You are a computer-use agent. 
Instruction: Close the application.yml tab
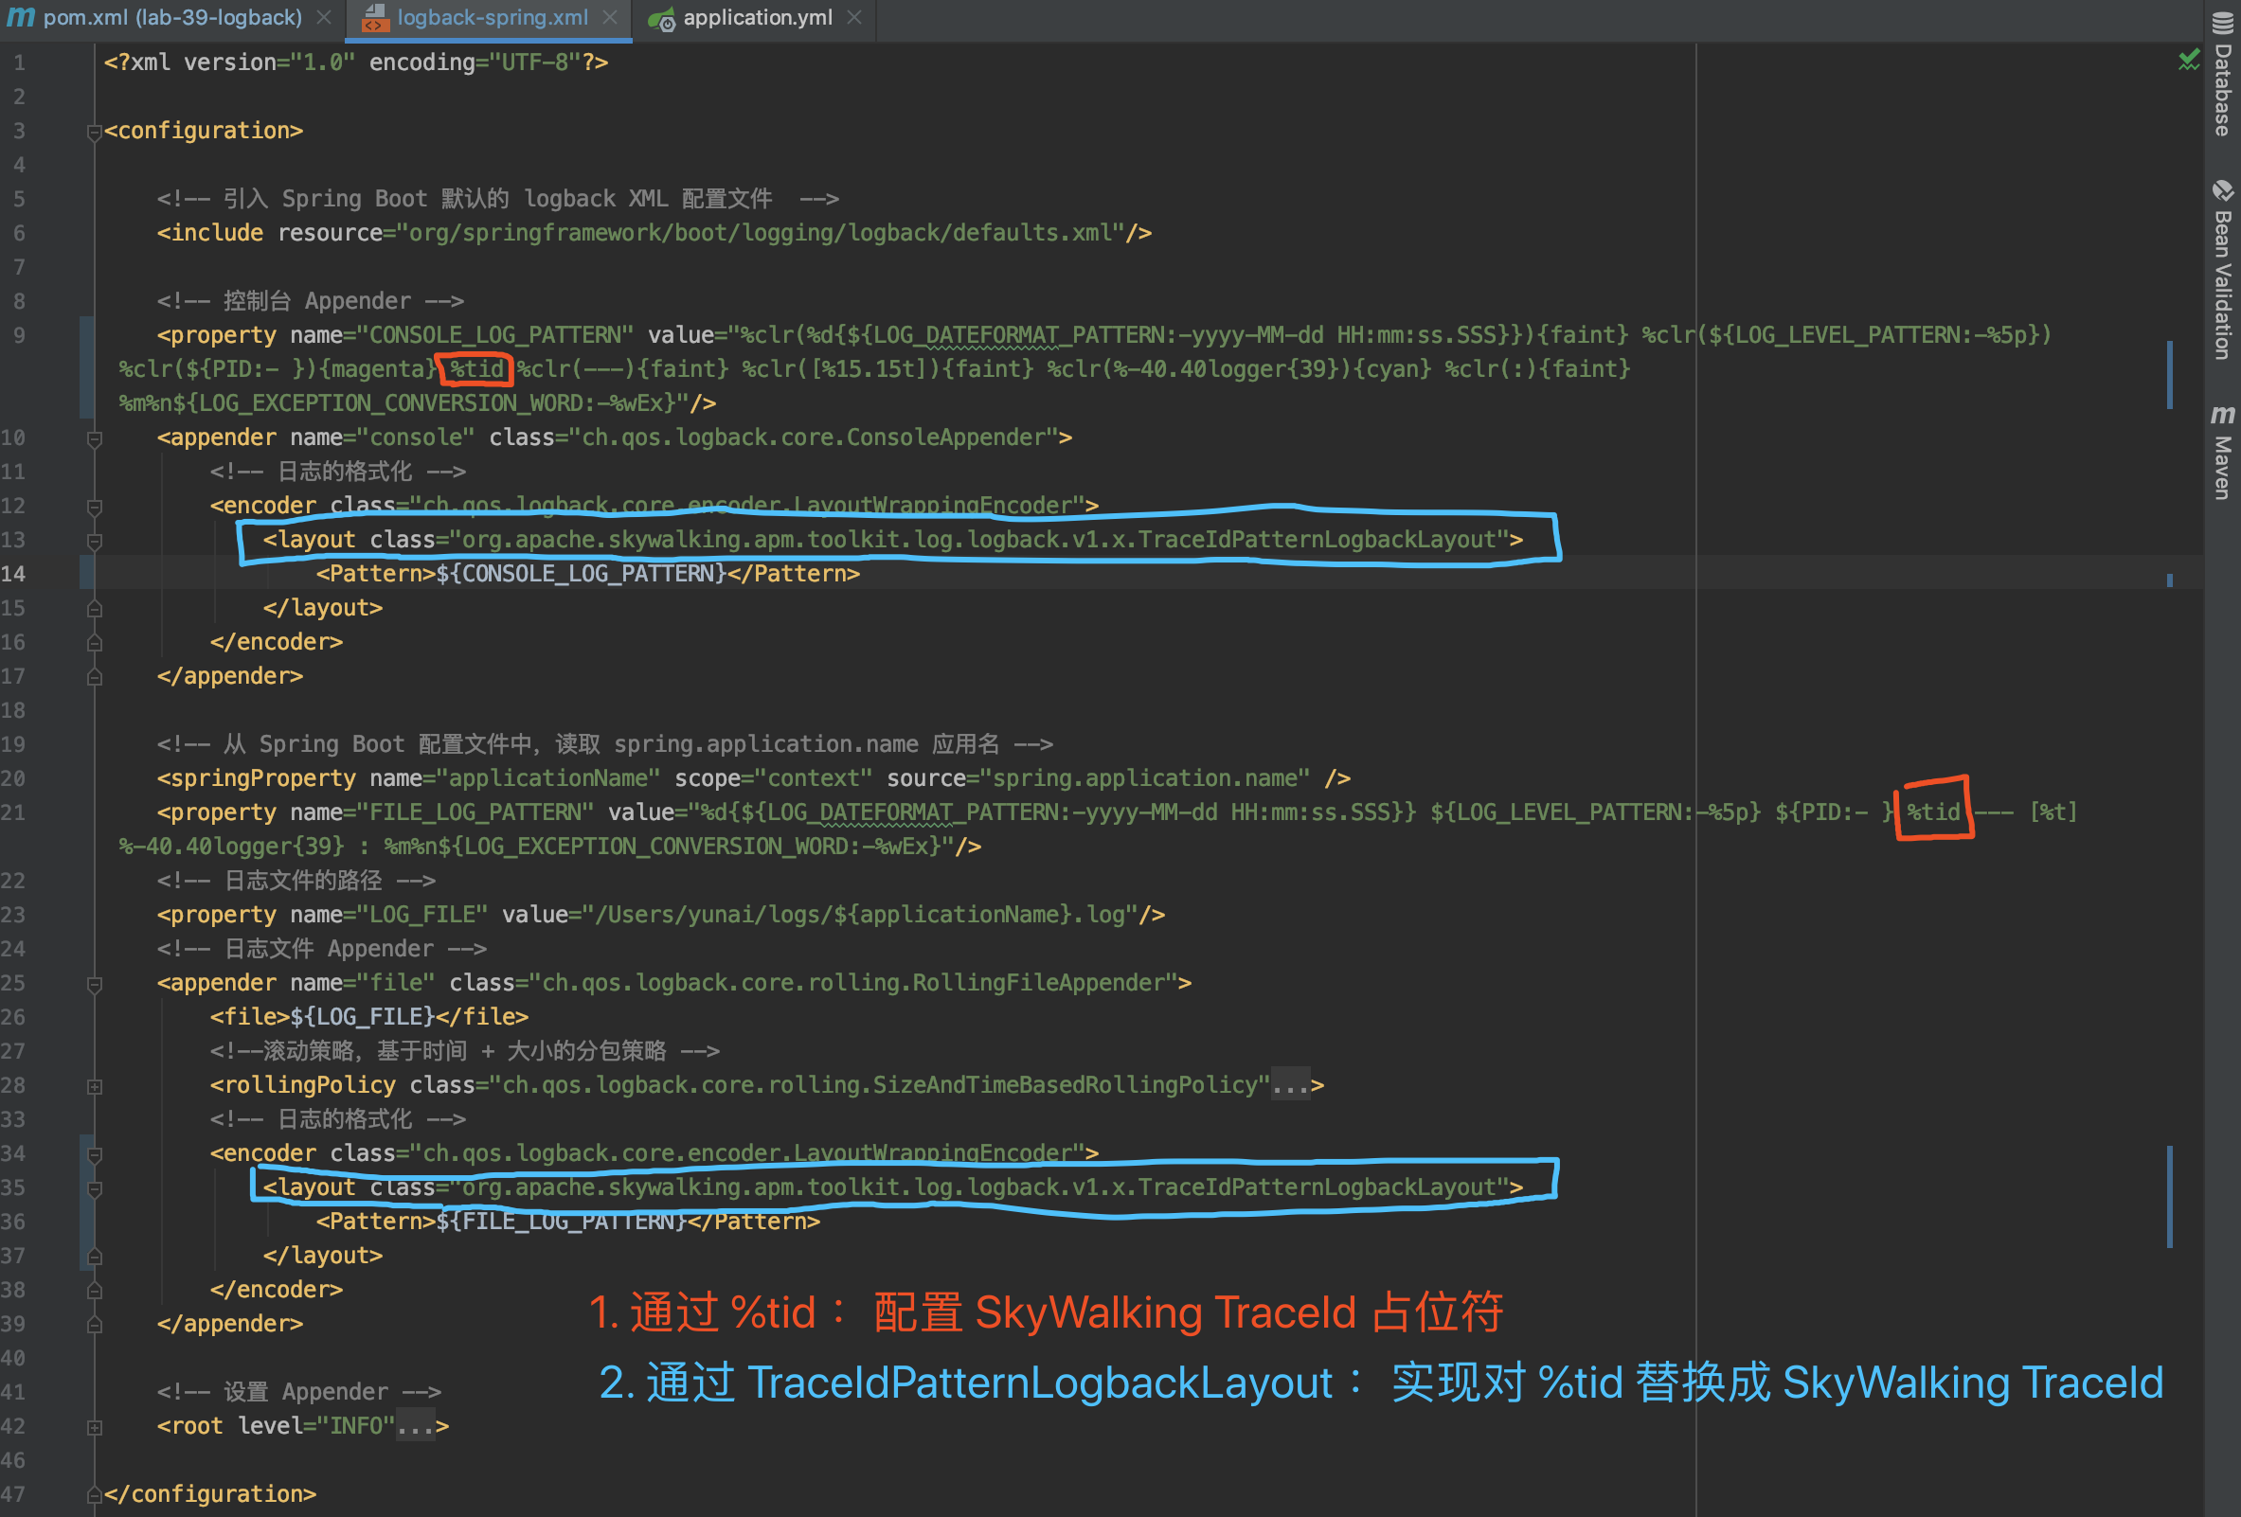[x=853, y=17]
